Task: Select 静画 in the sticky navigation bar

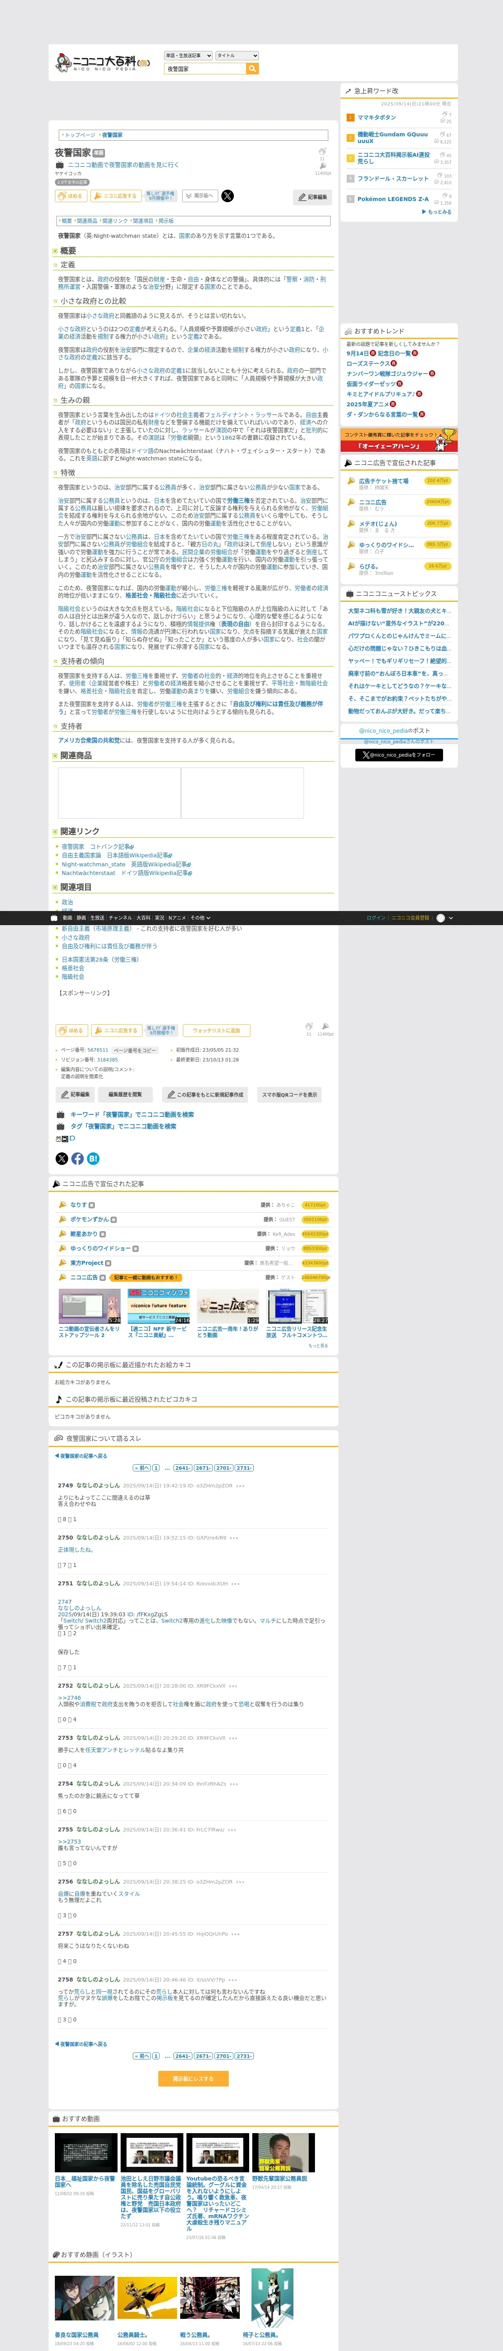Action: click(81, 918)
